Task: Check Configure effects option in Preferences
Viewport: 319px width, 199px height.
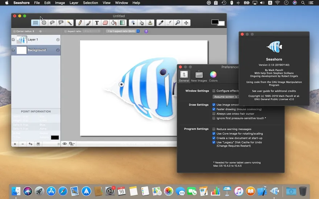Action: 214,91
